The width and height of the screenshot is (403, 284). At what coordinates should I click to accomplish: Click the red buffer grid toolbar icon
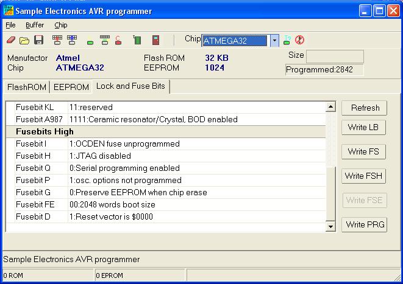[x=57, y=41]
